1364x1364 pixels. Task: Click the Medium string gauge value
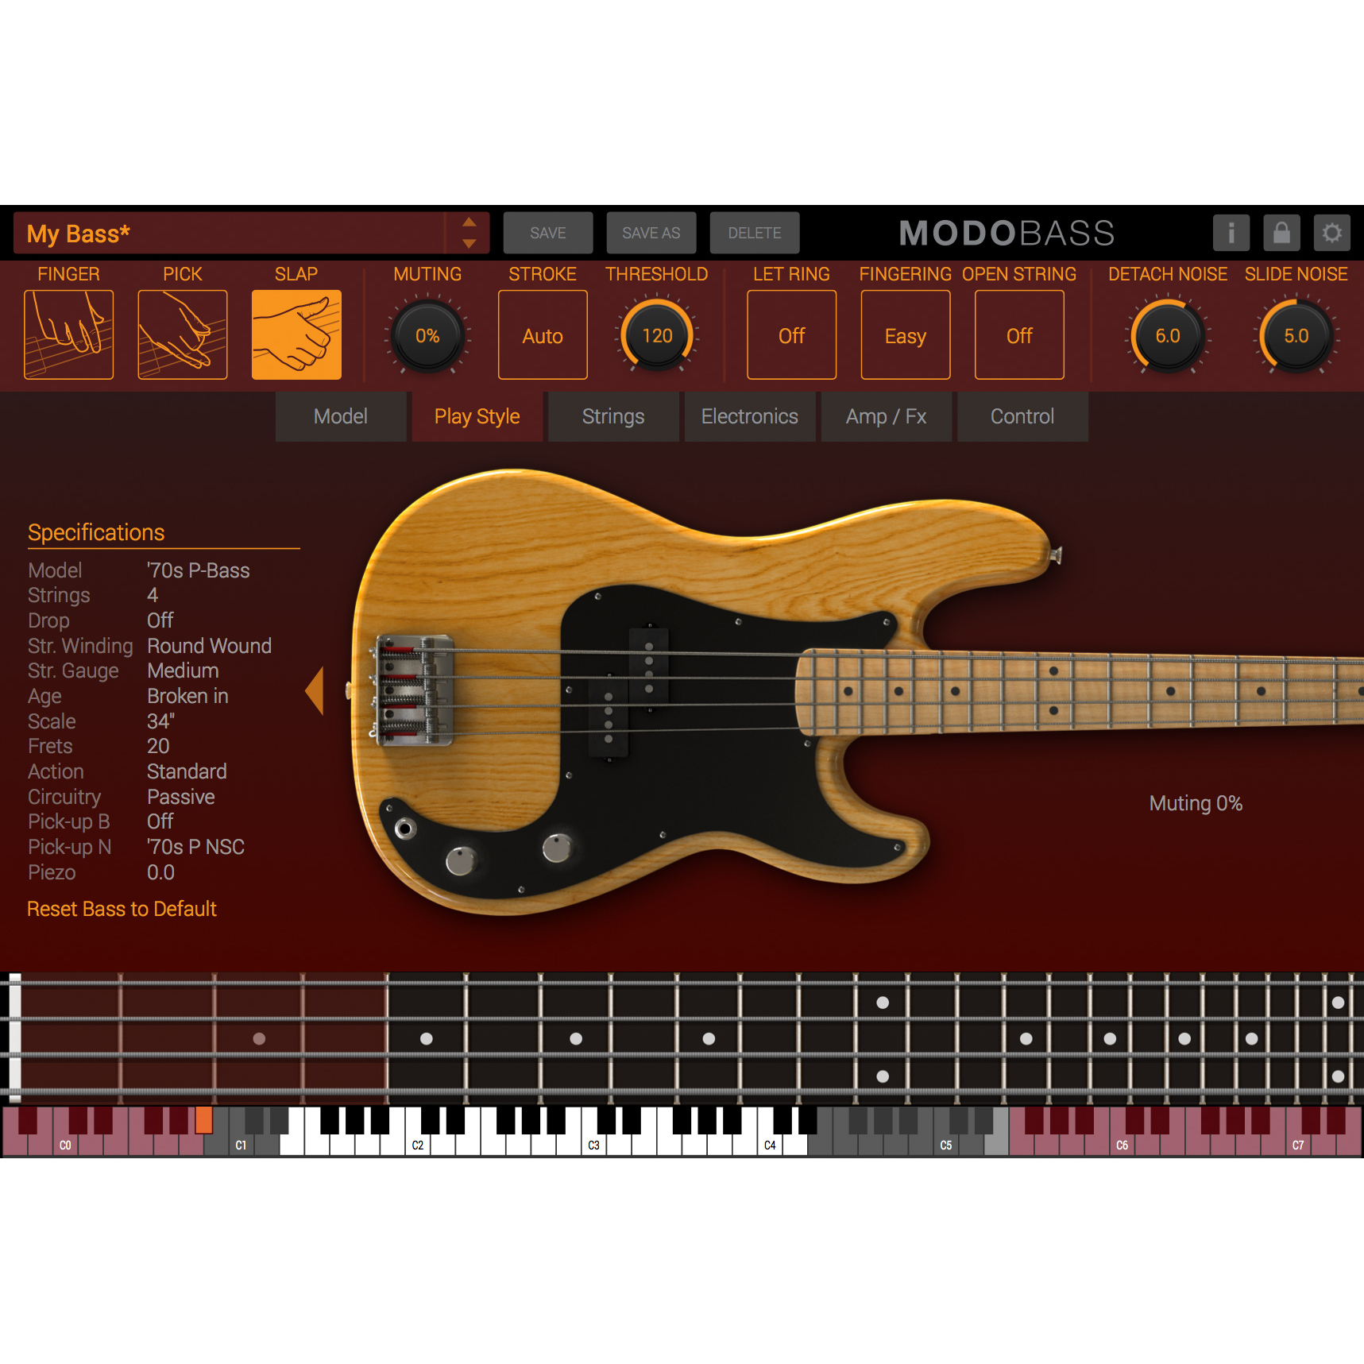pyautogui.click(x=183, y=670)
